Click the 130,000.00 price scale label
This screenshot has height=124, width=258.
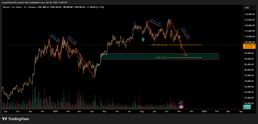[x=249, y=14]
